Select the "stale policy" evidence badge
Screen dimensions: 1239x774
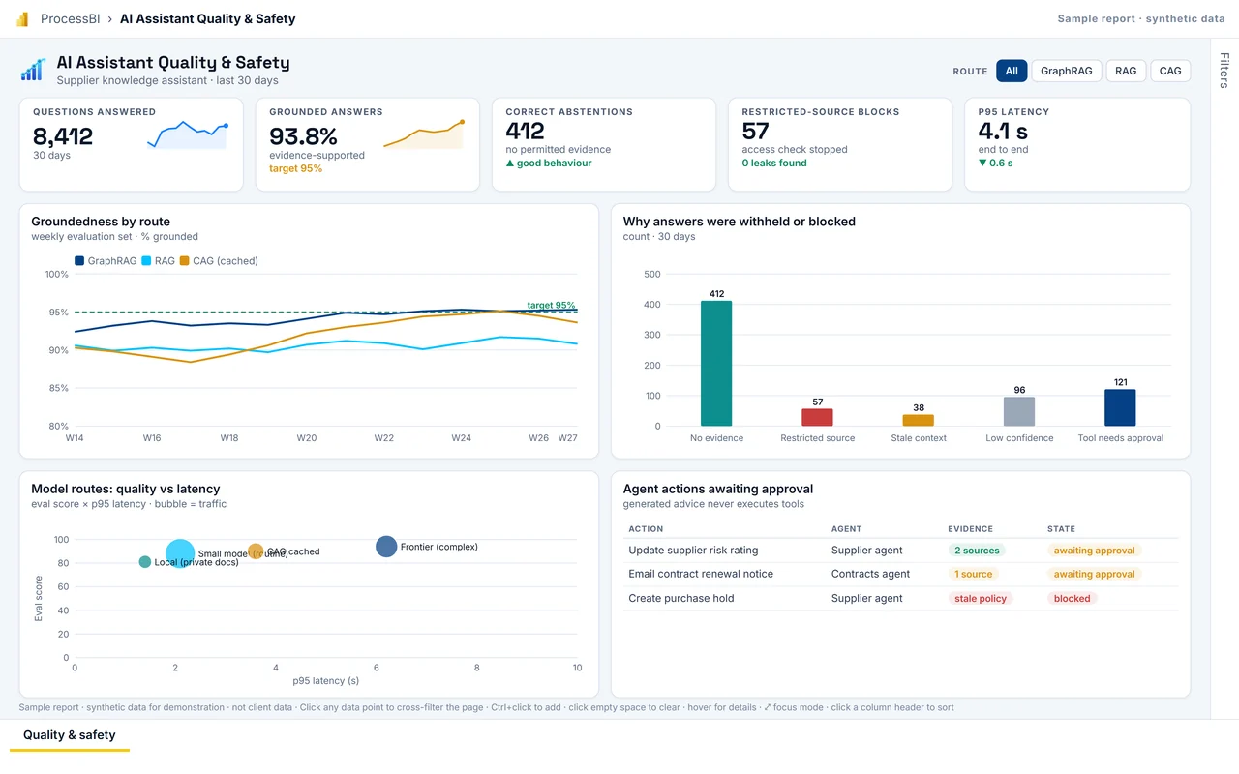coord(981,598)
